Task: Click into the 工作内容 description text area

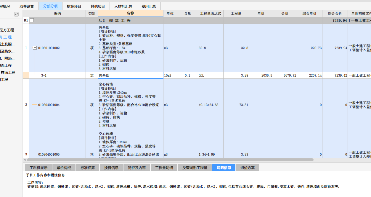Action: (198, 188)
